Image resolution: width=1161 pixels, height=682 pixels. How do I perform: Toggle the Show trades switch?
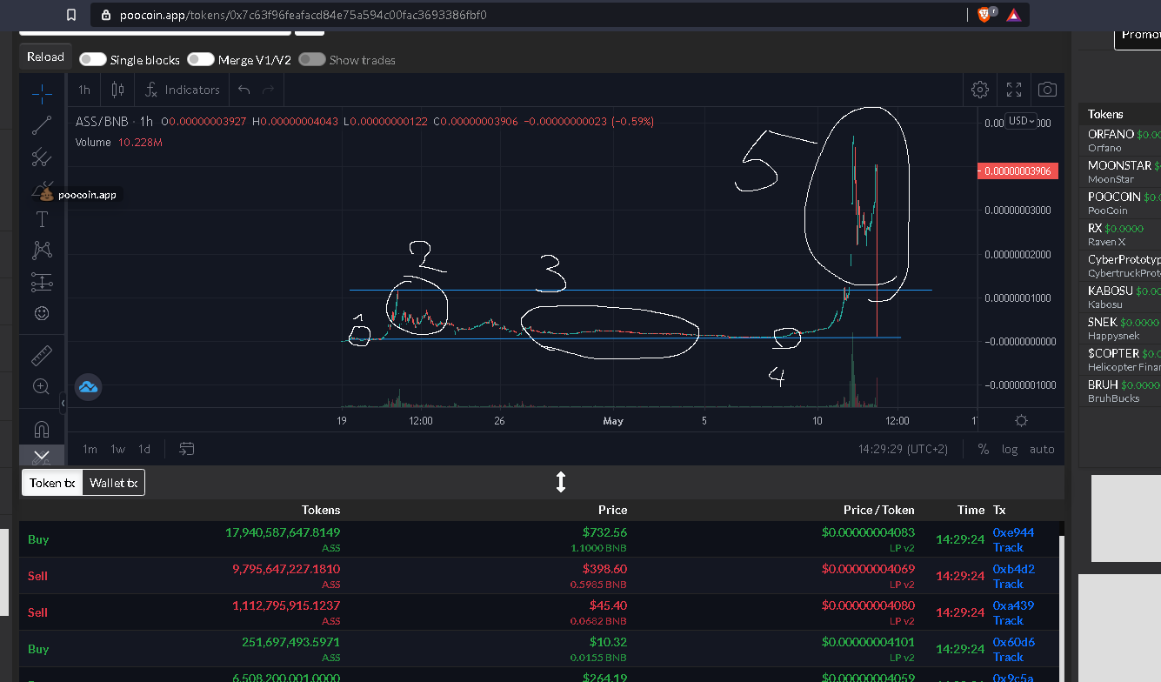click(312, 59)
